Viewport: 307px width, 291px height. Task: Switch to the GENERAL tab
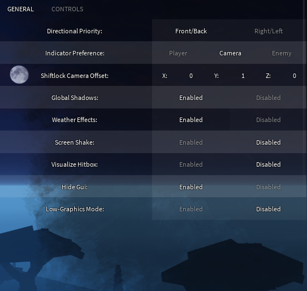20,9
